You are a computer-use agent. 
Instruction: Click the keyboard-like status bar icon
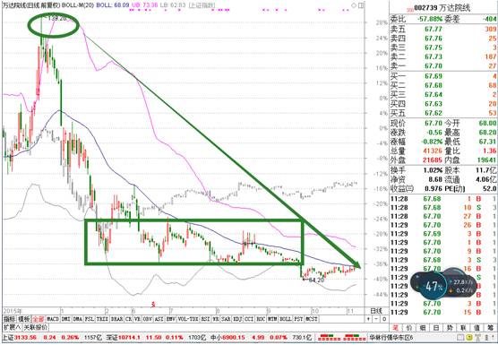pos(459,337)
